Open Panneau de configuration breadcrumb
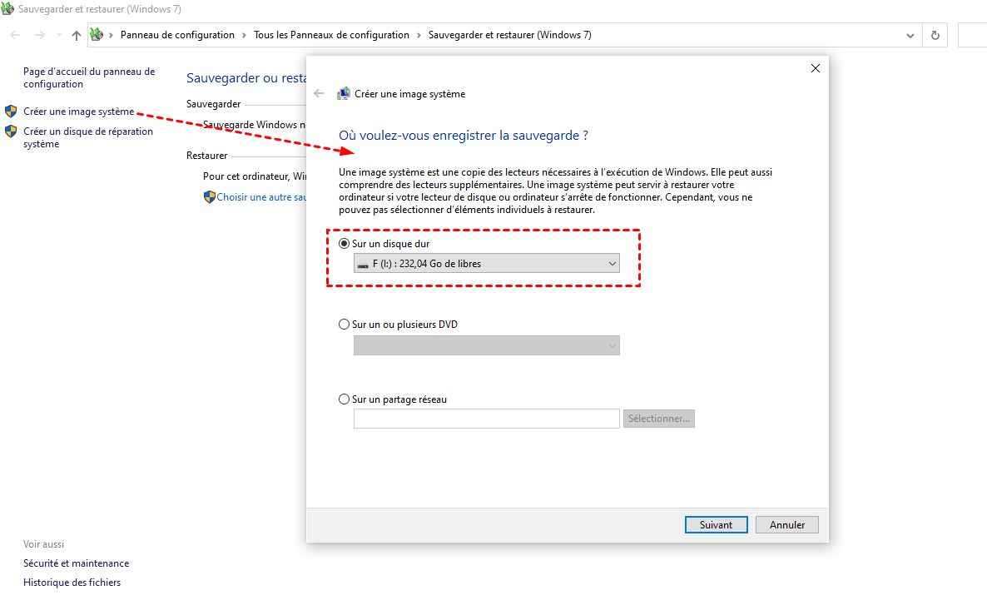This screenshot has width=987, height=605. 177,35
